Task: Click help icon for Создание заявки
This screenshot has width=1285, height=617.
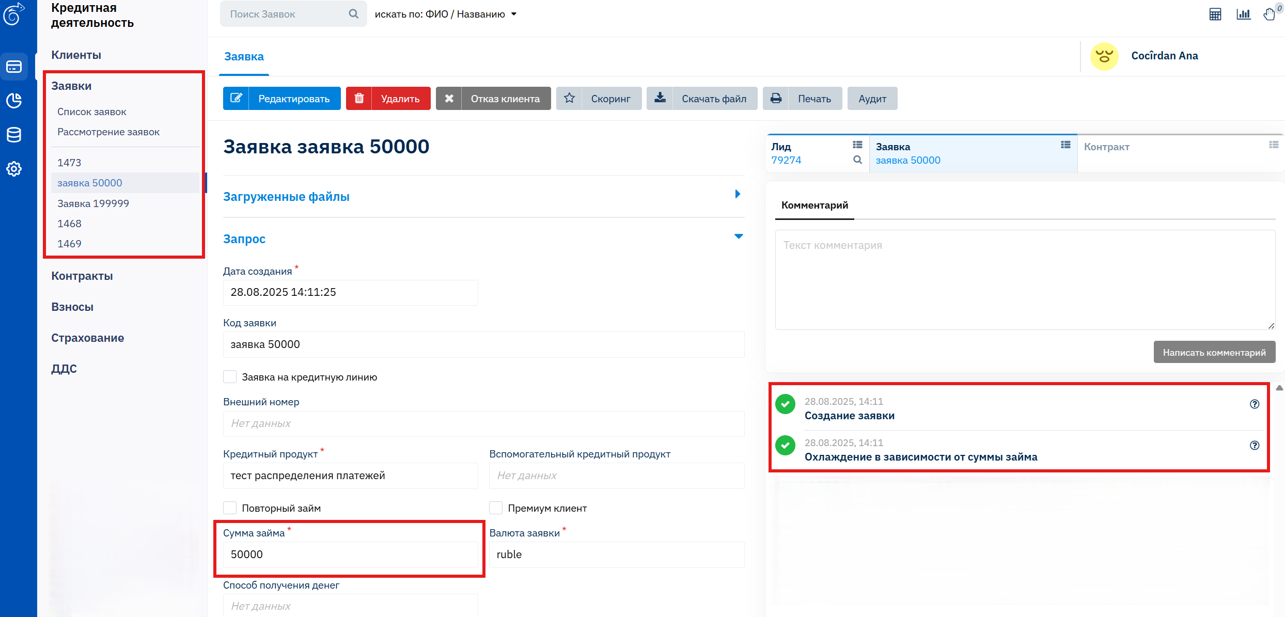Action: pyautogui.click(x=1255, y=404)
